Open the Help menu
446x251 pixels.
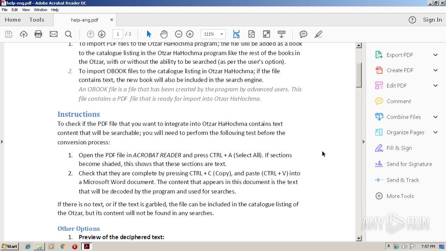click(x=55, y=10)
